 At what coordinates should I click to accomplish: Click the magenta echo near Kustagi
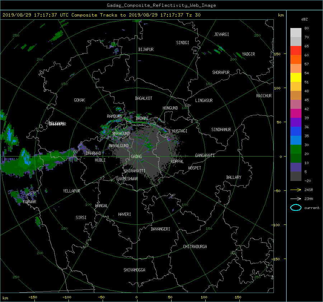click(x=169, y=139)
